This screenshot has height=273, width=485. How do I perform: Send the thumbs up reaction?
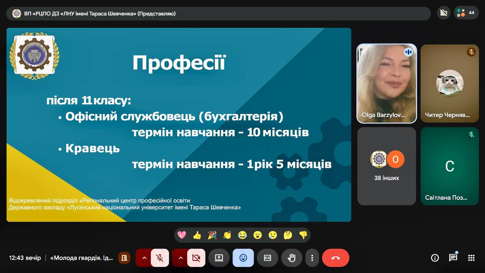pos(197,235)
